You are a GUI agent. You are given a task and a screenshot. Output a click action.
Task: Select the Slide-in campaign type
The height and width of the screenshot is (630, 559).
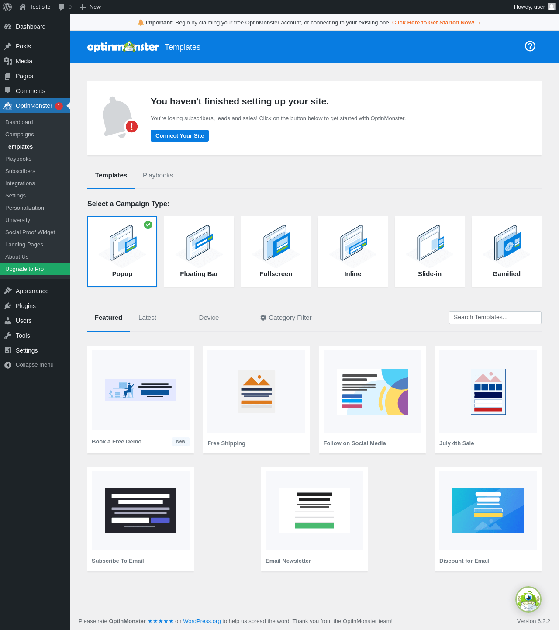(430, 251)
